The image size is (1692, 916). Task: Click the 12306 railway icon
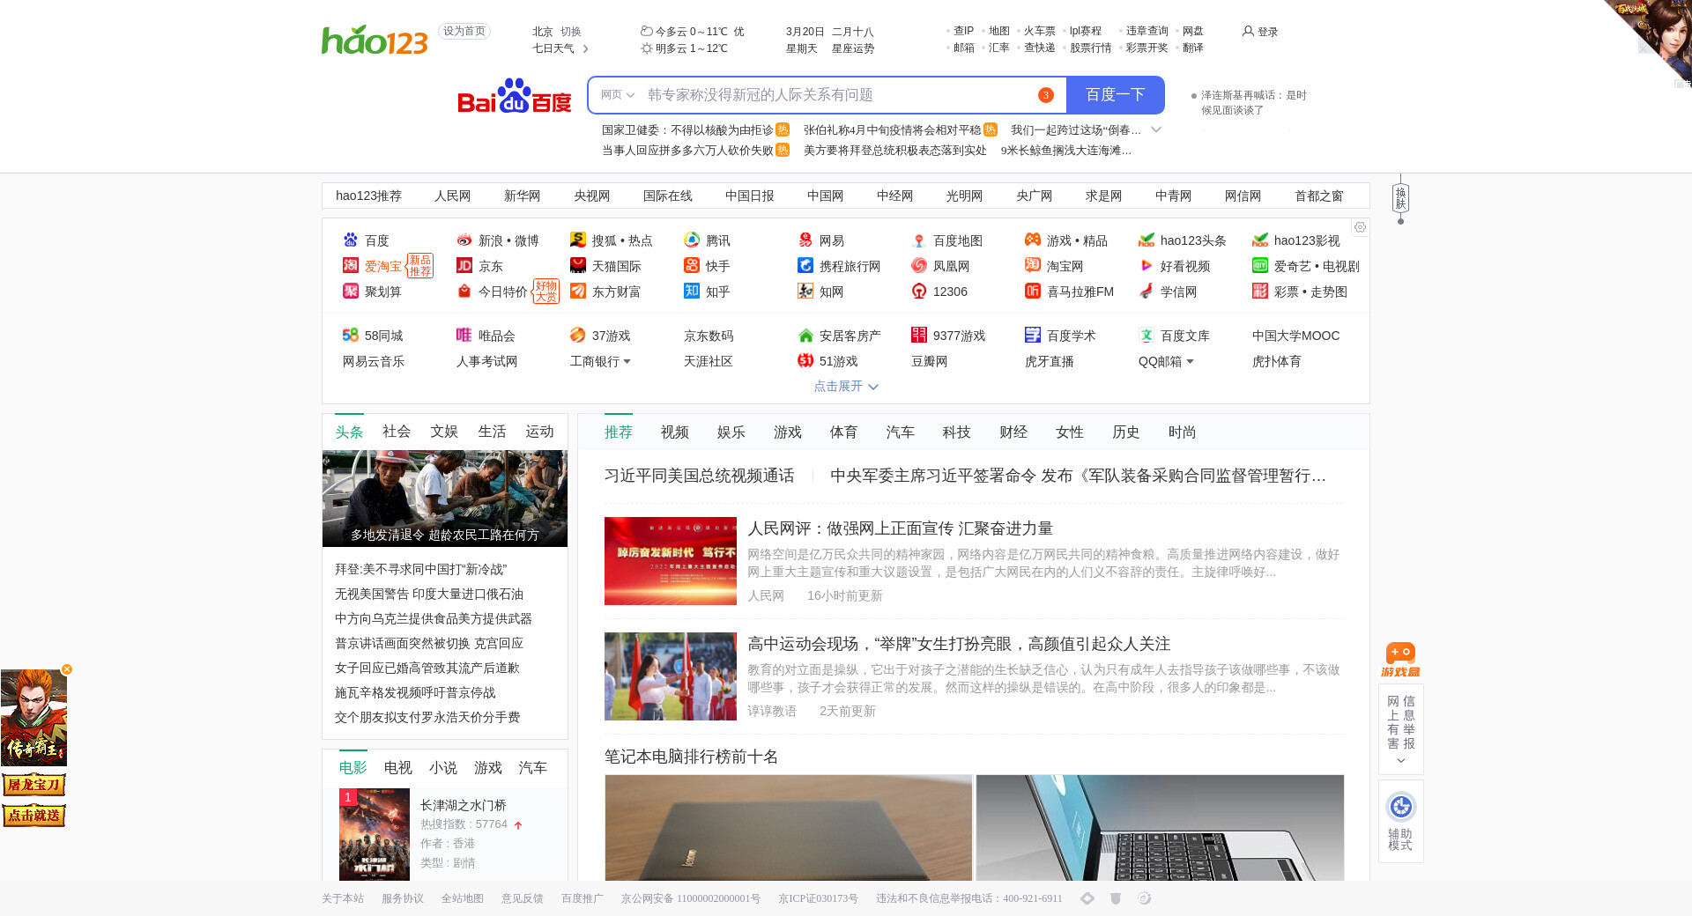tap(919, 292)
